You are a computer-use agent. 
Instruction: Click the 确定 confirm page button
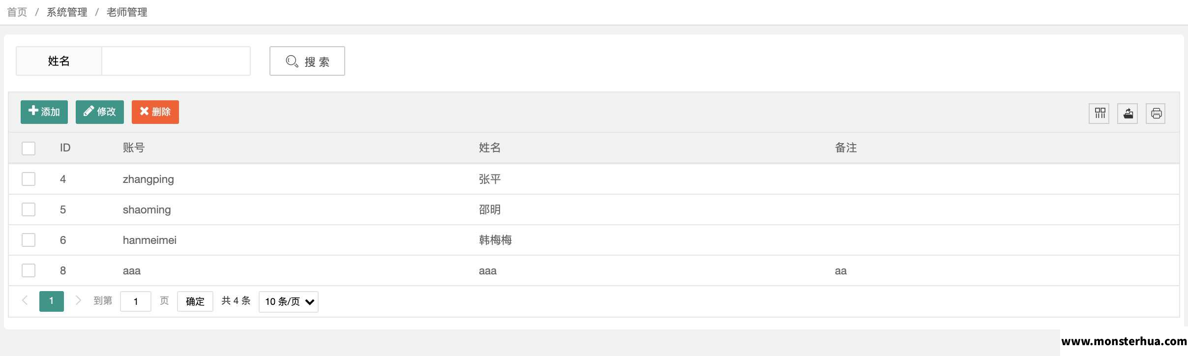195,301
